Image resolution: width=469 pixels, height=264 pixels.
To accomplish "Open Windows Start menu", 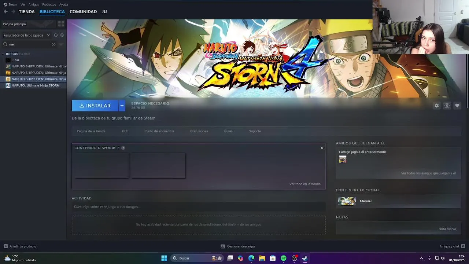I will click(x=164, y=258).
